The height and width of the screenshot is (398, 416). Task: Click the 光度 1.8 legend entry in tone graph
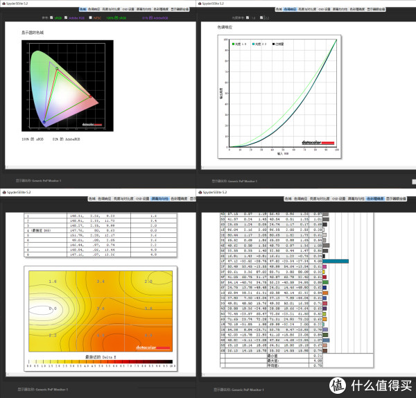[239, 44]
